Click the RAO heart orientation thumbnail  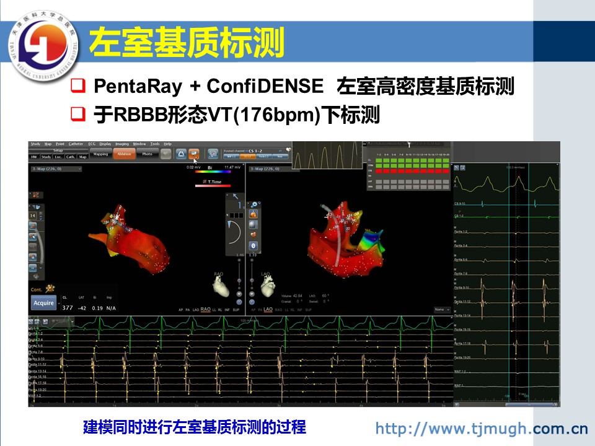pos(221,286)
